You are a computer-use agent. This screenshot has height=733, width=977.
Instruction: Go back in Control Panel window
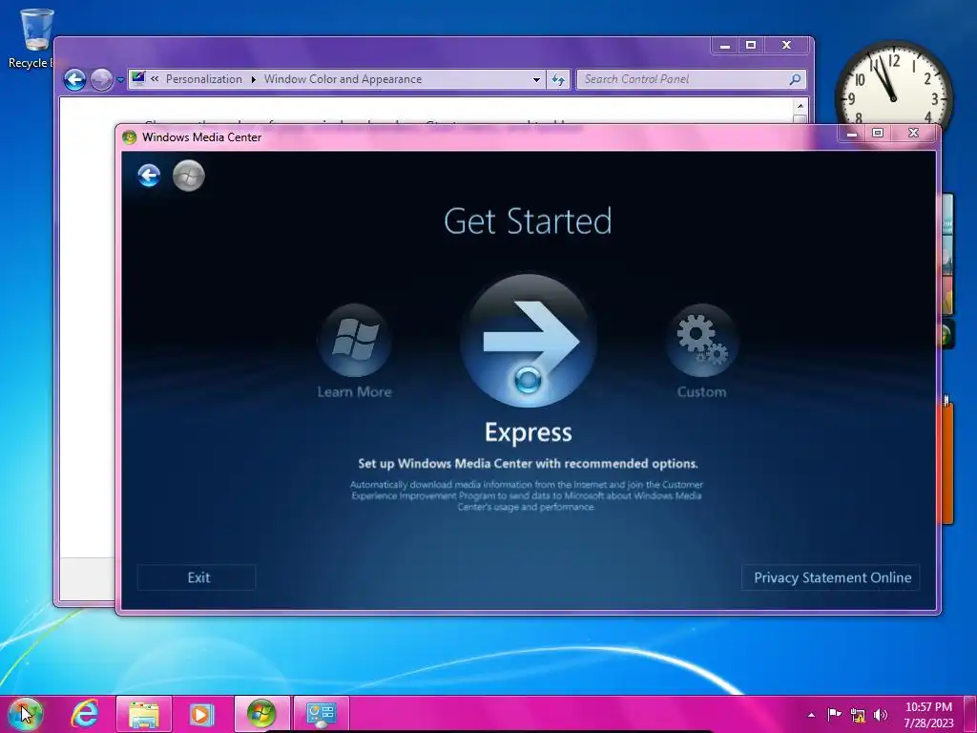click(x=74, y=80)
